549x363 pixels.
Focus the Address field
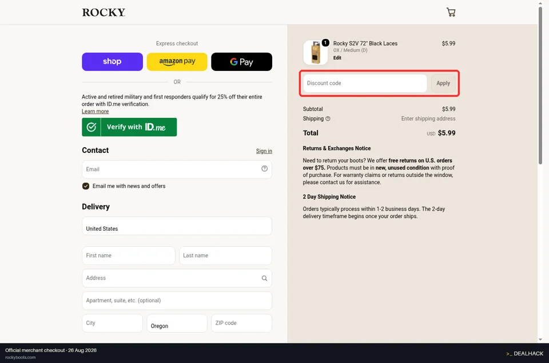point(177,278)
